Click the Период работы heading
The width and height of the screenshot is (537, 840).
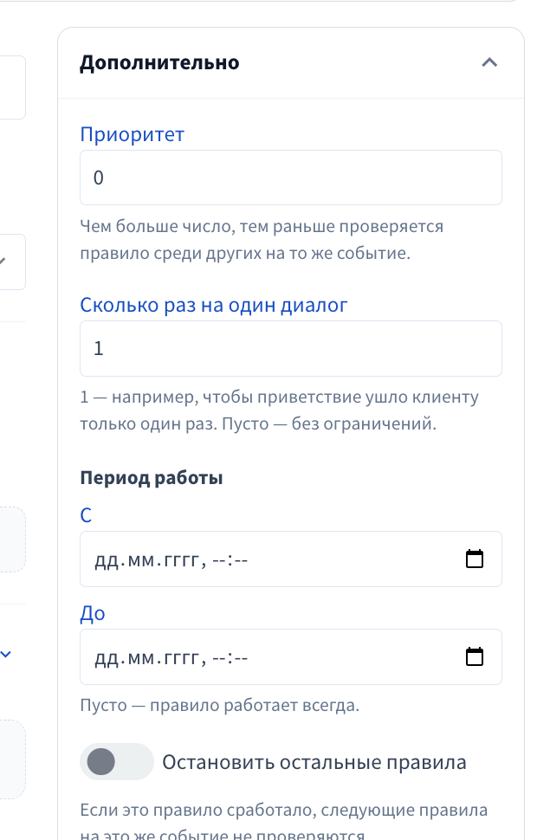[x=151, y=478]
